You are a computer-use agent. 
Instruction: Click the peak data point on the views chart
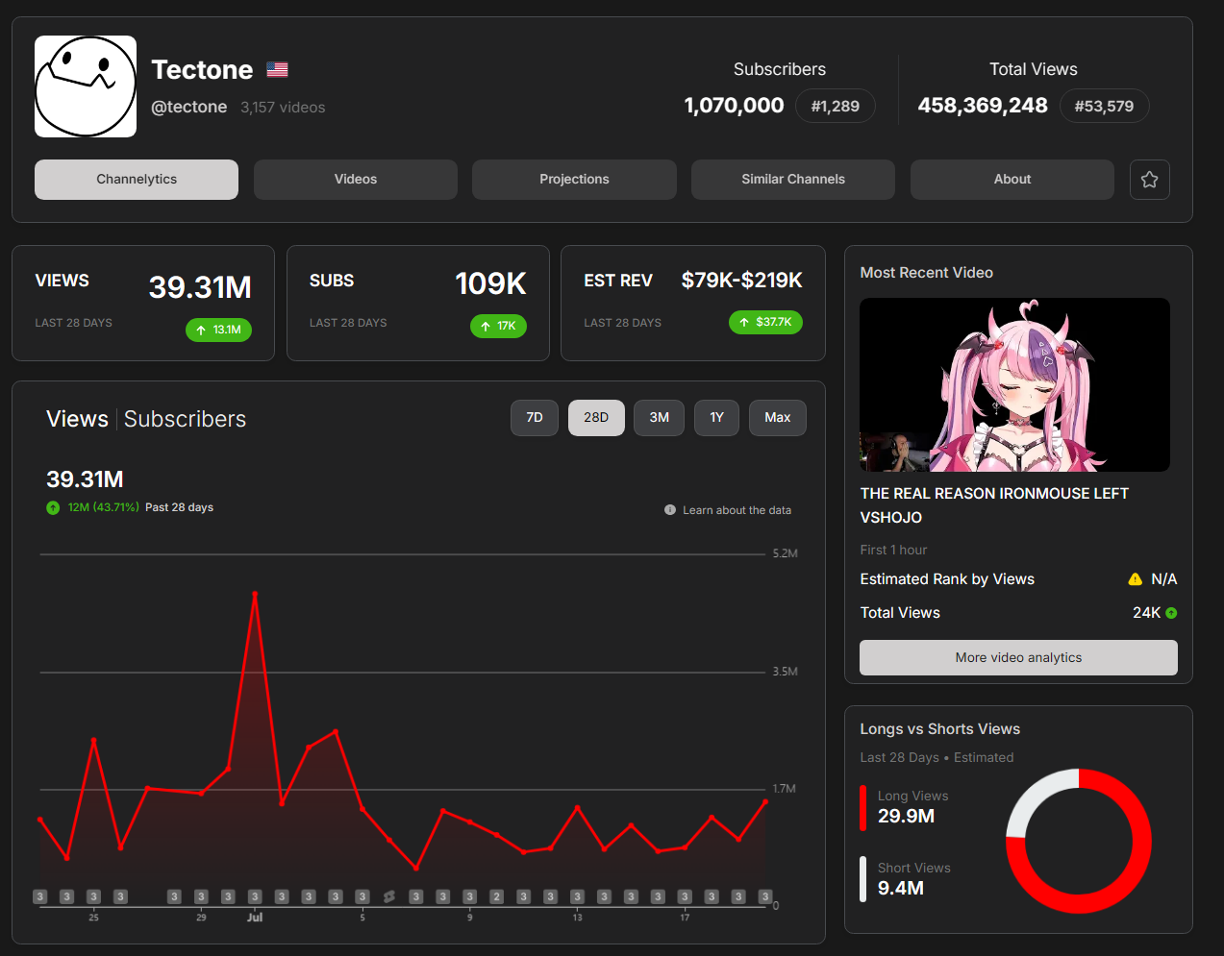pos(255,594)
